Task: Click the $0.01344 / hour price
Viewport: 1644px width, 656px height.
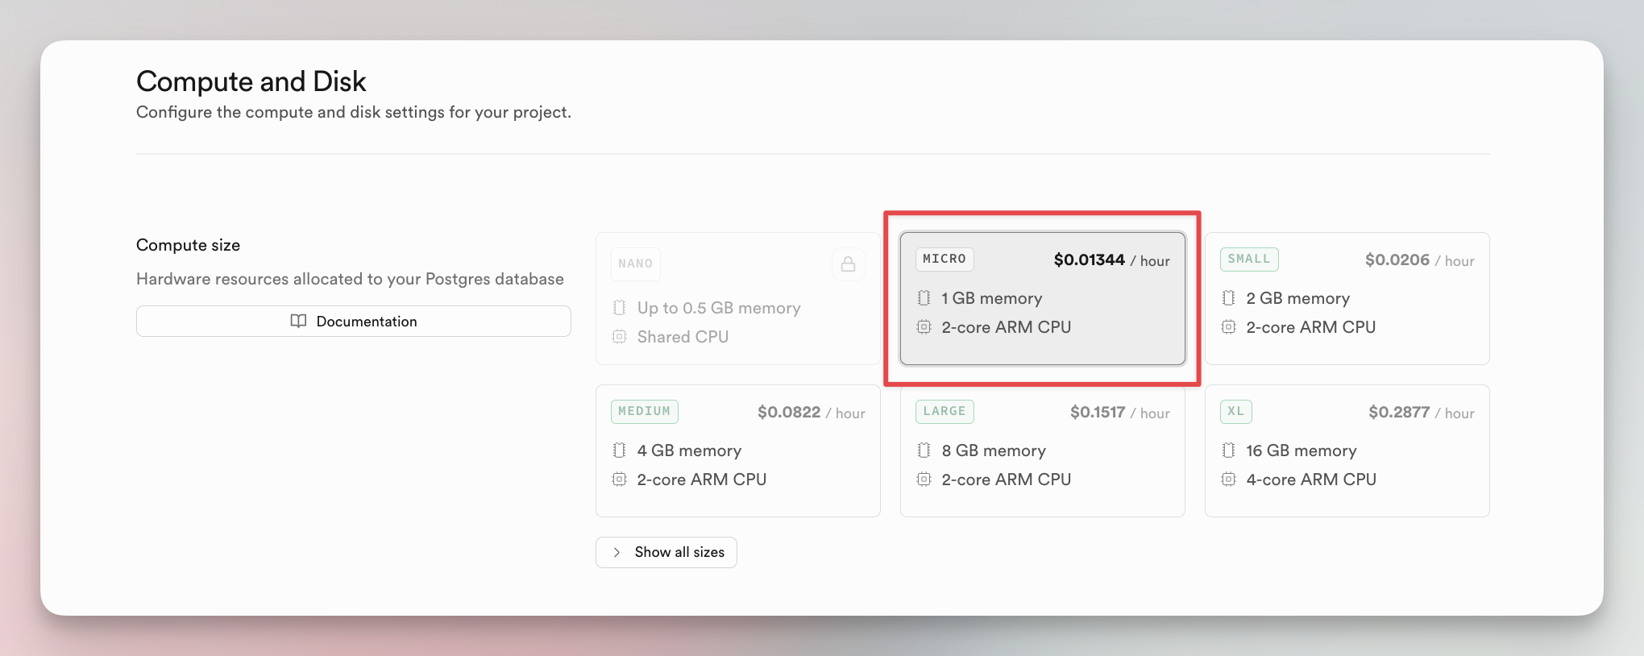Action: [1111, 260]
